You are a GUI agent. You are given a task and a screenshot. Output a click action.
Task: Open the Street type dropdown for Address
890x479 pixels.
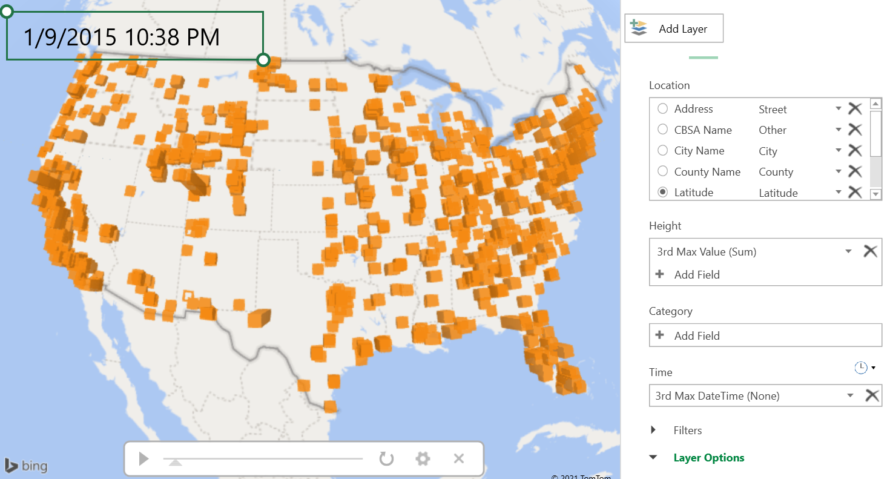[839, 109]
